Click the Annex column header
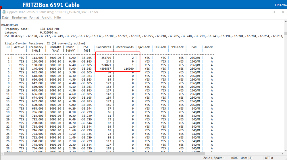Image resolution: width=287 pixels, height=160 pixels. click(209, 47)
